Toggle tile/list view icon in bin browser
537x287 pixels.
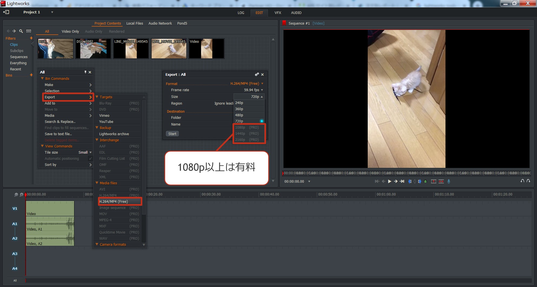click(28, 31)
